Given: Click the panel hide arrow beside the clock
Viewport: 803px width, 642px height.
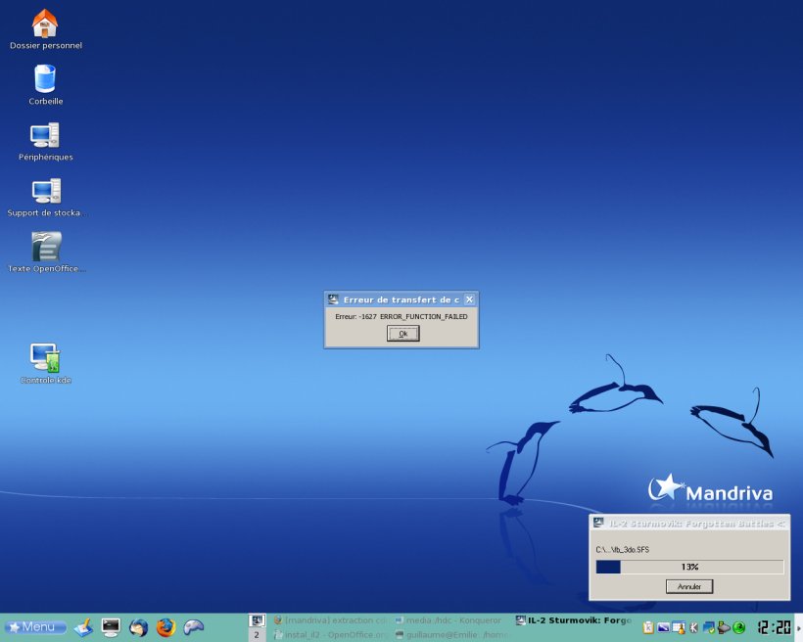Looking at the screenshot, I should (798, 627).
